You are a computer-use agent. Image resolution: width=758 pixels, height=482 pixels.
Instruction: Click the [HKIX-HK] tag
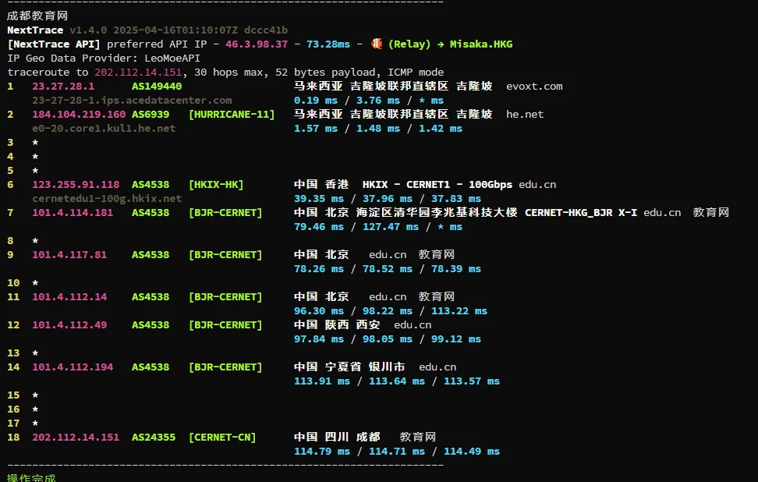pyautogui.click(x=215, y=184)
